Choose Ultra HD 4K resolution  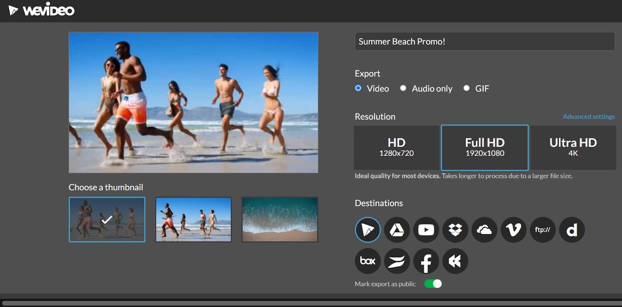tap(573, 147)
